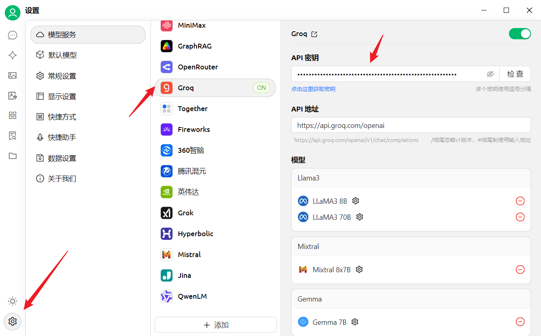Click the Together provider icon
The width and height of the screenshot is (541, 336).
pos(166,109)
